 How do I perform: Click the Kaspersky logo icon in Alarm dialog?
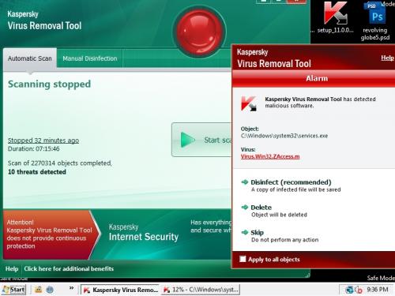[249, 103]
